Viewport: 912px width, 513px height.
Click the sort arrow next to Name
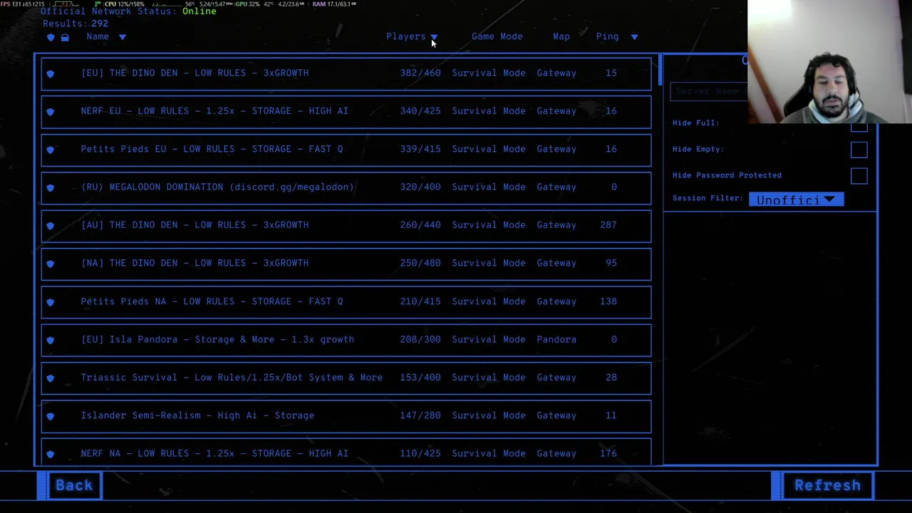123,37
